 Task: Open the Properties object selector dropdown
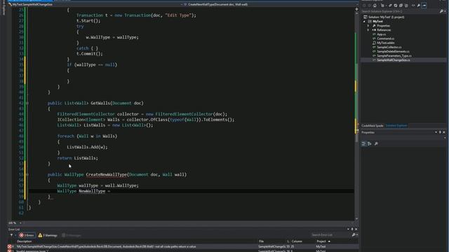coord(445,138)
